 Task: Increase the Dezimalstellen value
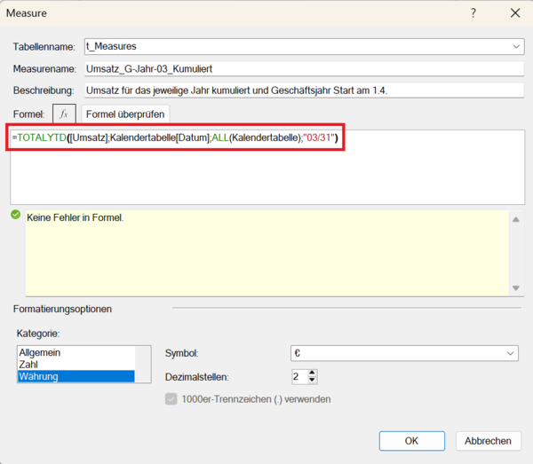[x=312, y=372]
